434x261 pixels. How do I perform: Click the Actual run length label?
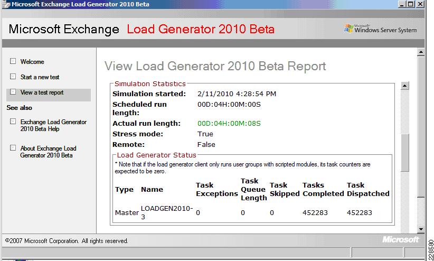click(x=146, y=123)
